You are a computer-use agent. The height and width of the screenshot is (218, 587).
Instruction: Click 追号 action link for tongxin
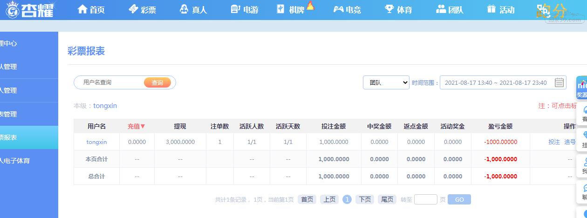point(570,142)
